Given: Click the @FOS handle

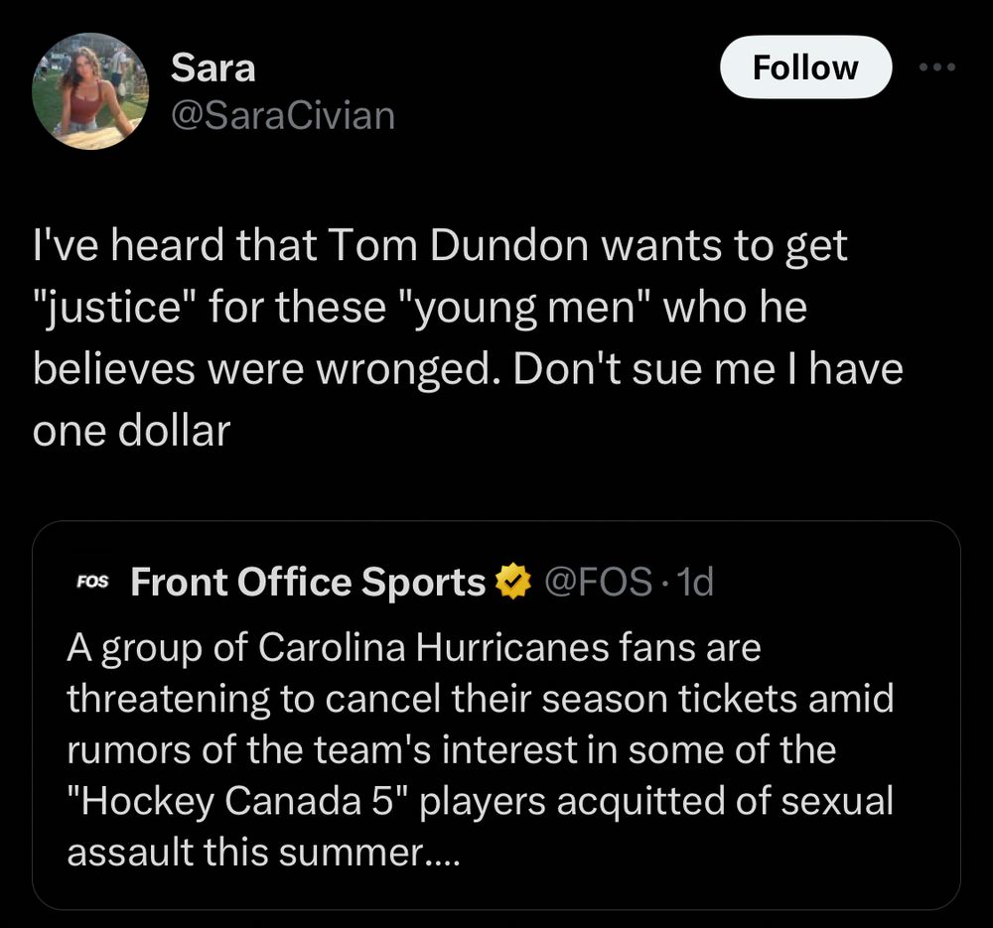Looking at the screenshot, I should 597,583.
